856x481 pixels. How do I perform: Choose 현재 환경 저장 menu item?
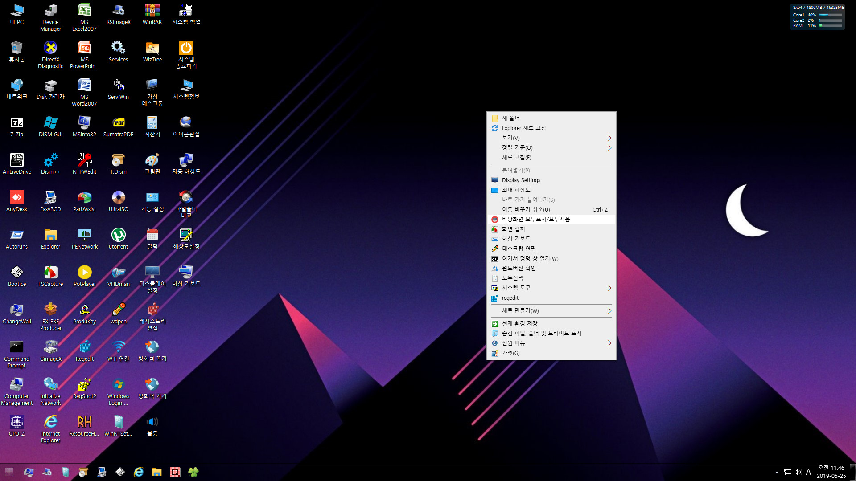(x=551, y=323)
